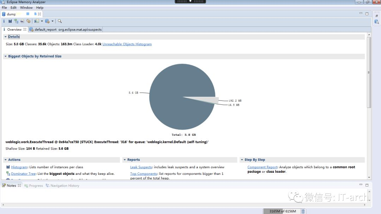Open the Overview info toolbar icon
This screenshot has height=214, width=381.
(4, 21)
